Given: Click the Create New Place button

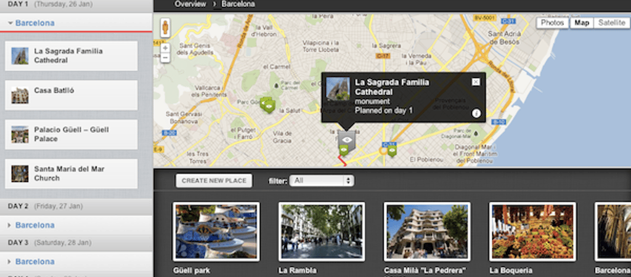Looking at the screenshot, I should point(214,181).
